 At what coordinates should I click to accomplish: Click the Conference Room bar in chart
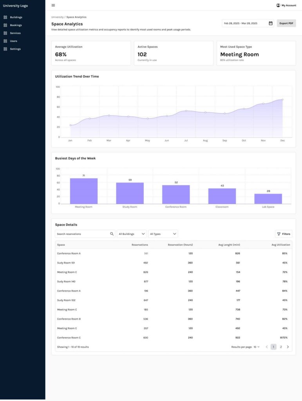tap(176, 194)
